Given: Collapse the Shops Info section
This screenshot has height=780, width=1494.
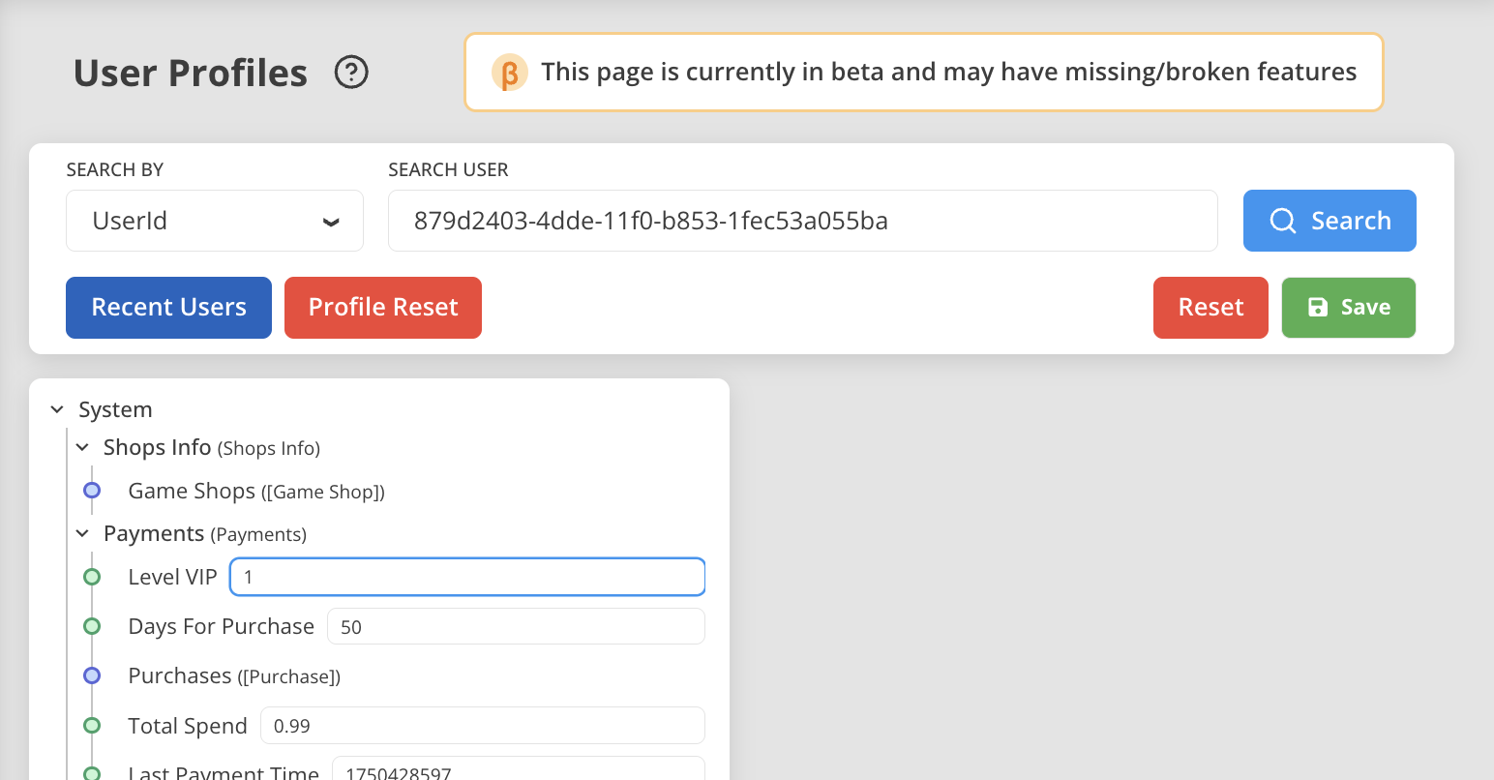Looking at the screenshot, I should click(82, 447).
